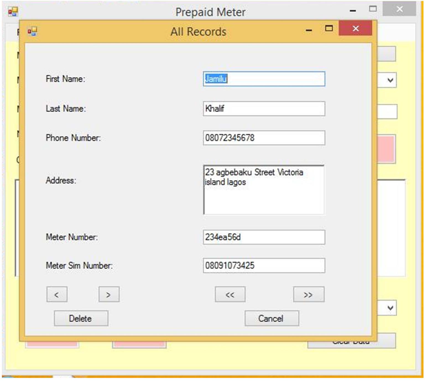Click the Meter Number field
The image size is (425, 383).
click(265, 237)
